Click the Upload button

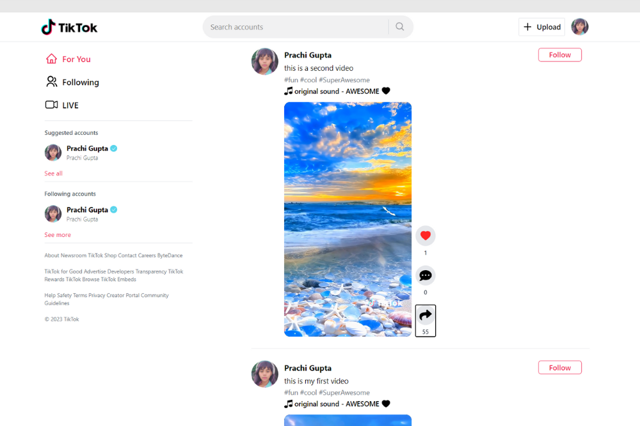[x=541, y=27]
